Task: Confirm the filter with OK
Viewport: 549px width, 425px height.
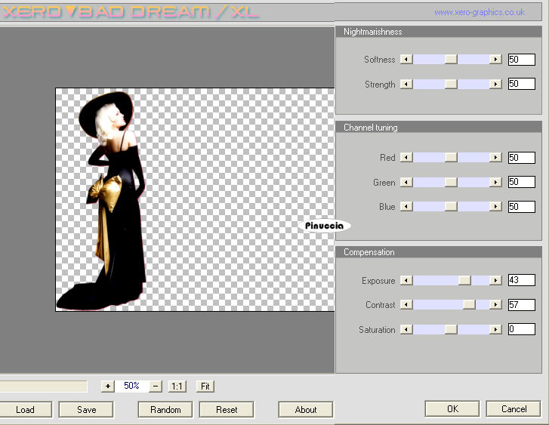Action: click(x=452, y=409)
